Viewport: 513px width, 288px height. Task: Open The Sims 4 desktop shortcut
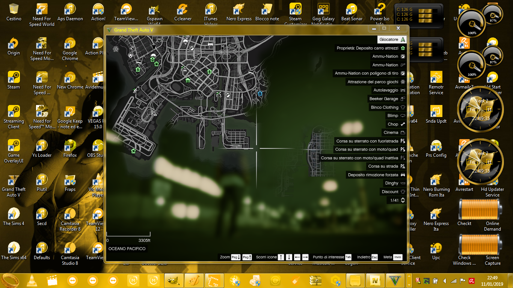tap(14, 216)
